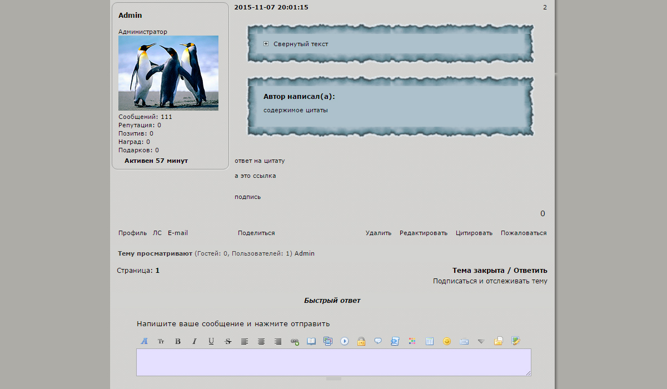The height and width of the screenshot is (389, 667).
Task: Insert a table in the message
Action: (430, 341)
